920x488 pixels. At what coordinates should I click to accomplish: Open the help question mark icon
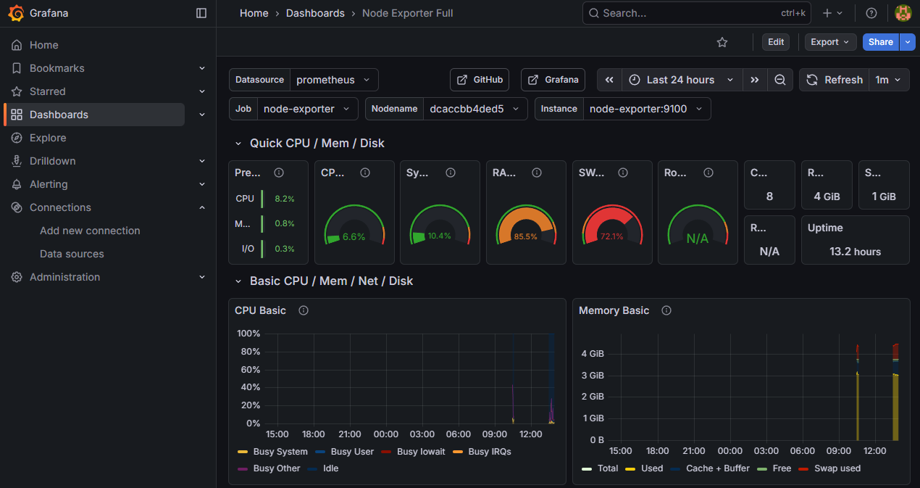point(871,13)
